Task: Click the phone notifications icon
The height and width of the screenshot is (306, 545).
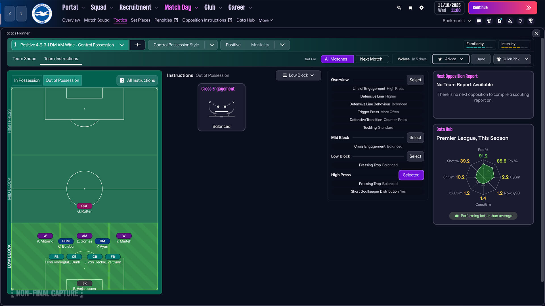Action: tap(489, 21)
